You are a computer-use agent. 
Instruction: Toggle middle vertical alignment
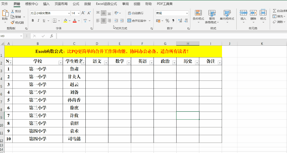(104, 13)
